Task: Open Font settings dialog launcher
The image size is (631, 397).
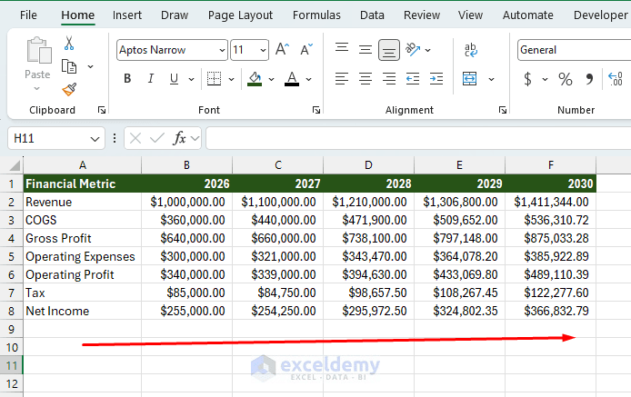Action: (316, 110)
